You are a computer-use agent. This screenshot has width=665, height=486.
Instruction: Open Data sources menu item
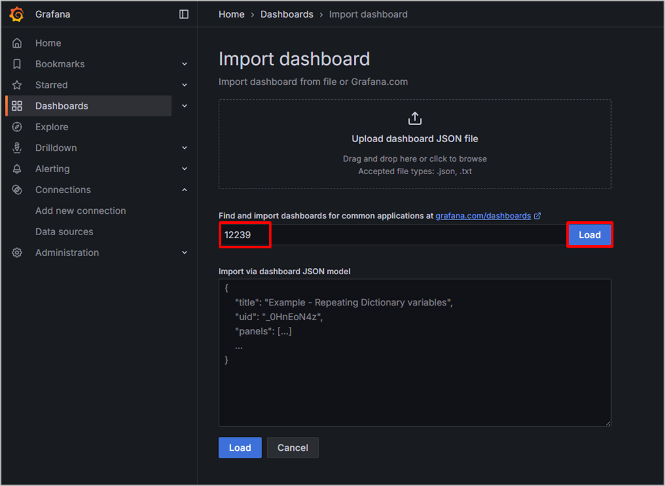(x=64, y=232)
